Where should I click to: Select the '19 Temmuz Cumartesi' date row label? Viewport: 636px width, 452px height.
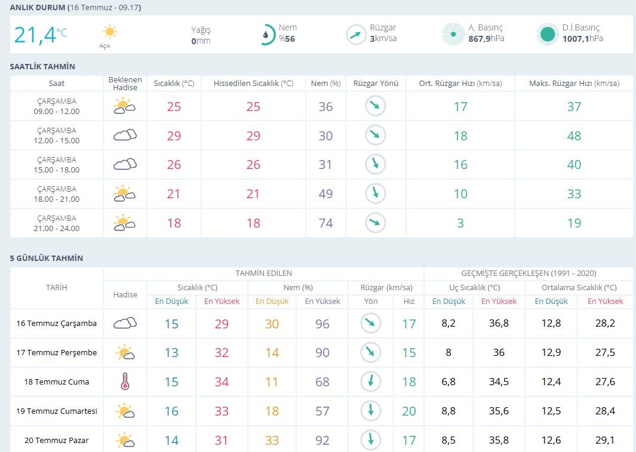coord(57,411)
